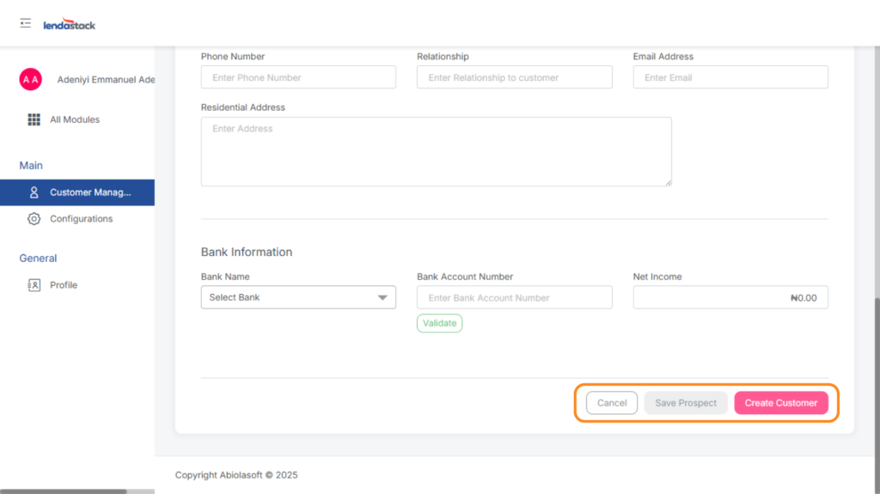
Task: Open the Profile menu item
Action: 64,285
